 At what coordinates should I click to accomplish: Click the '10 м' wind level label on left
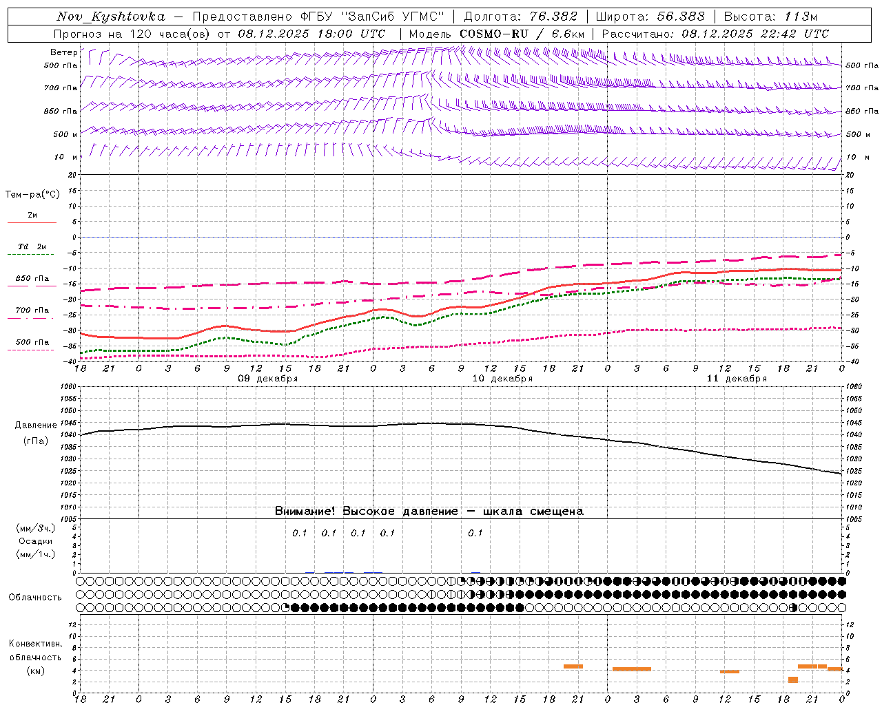(x=66, y=157)
